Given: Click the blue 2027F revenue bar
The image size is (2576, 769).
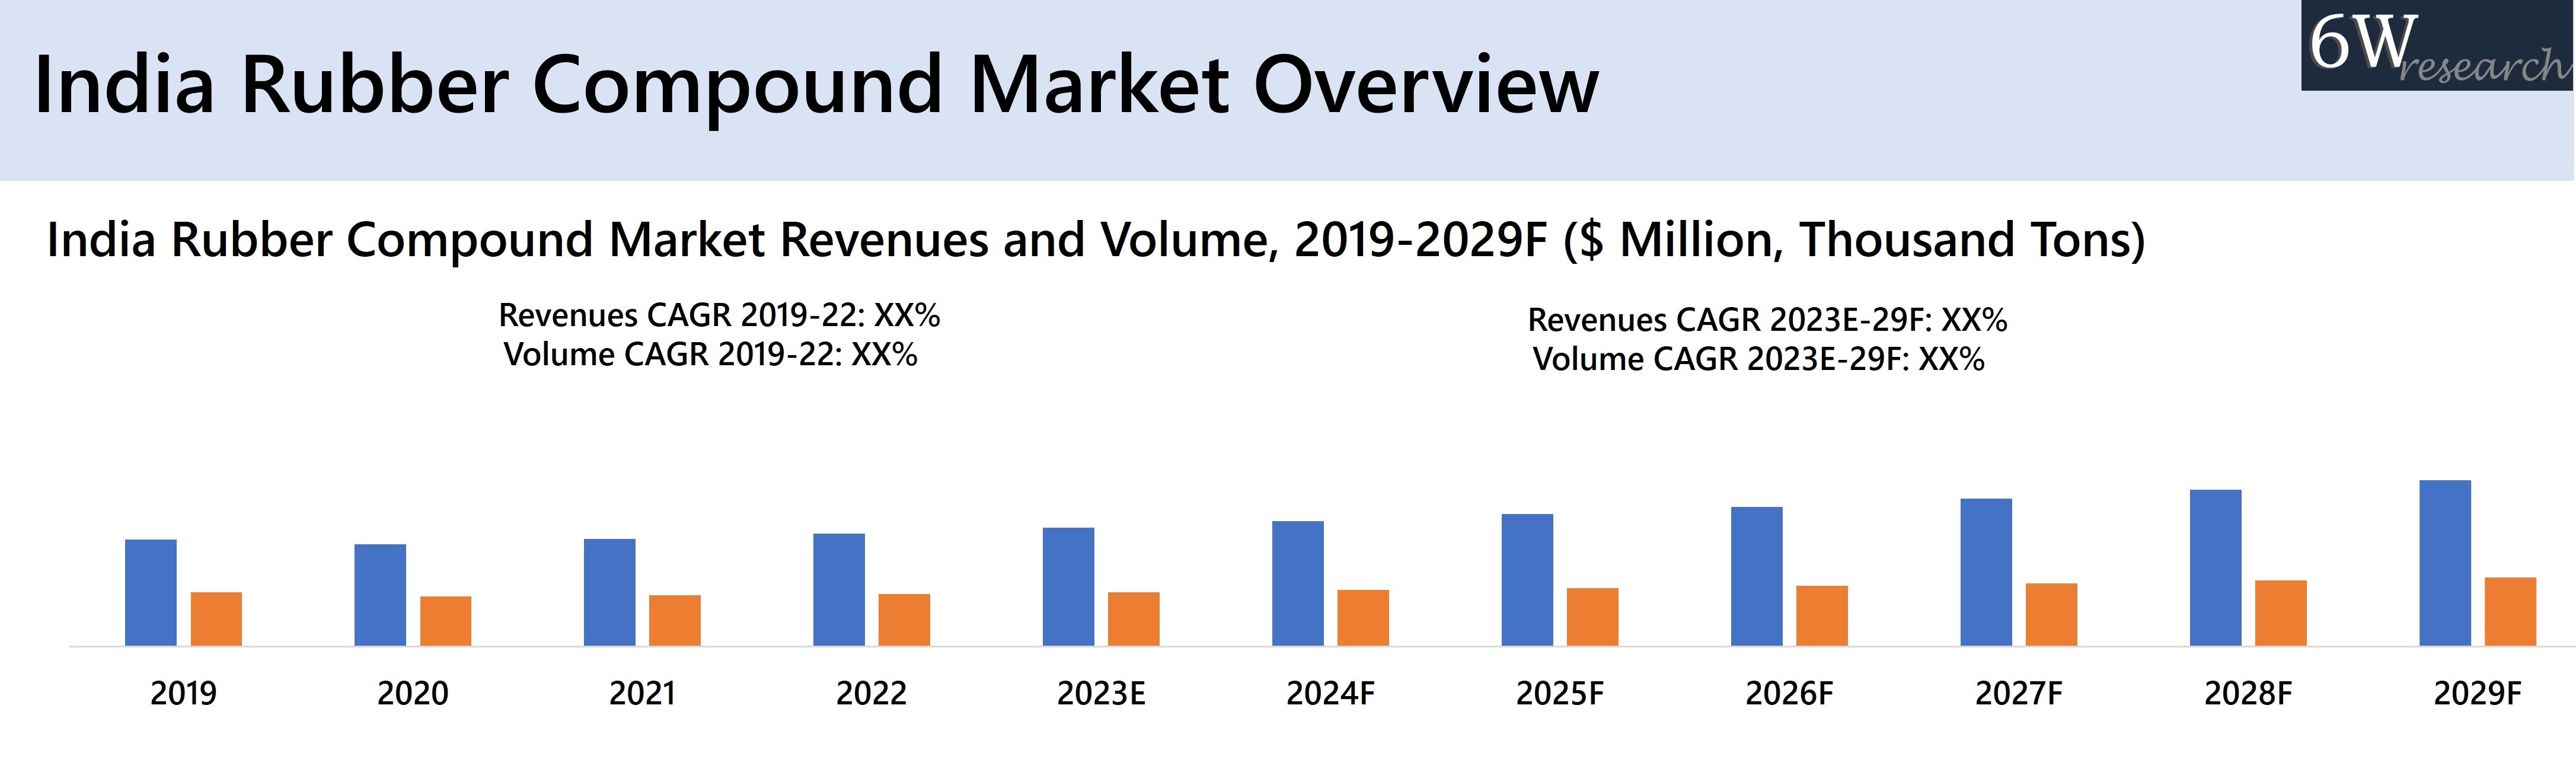Looking at the screenshot, I should [1986, 572].
